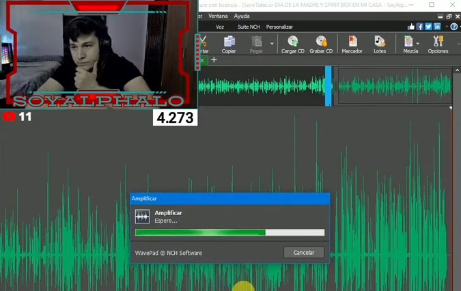Expand the Mezcla dropdown arrow
Image resolution: width=461 pixels, height=291 pixels.
tap(418, 44)
